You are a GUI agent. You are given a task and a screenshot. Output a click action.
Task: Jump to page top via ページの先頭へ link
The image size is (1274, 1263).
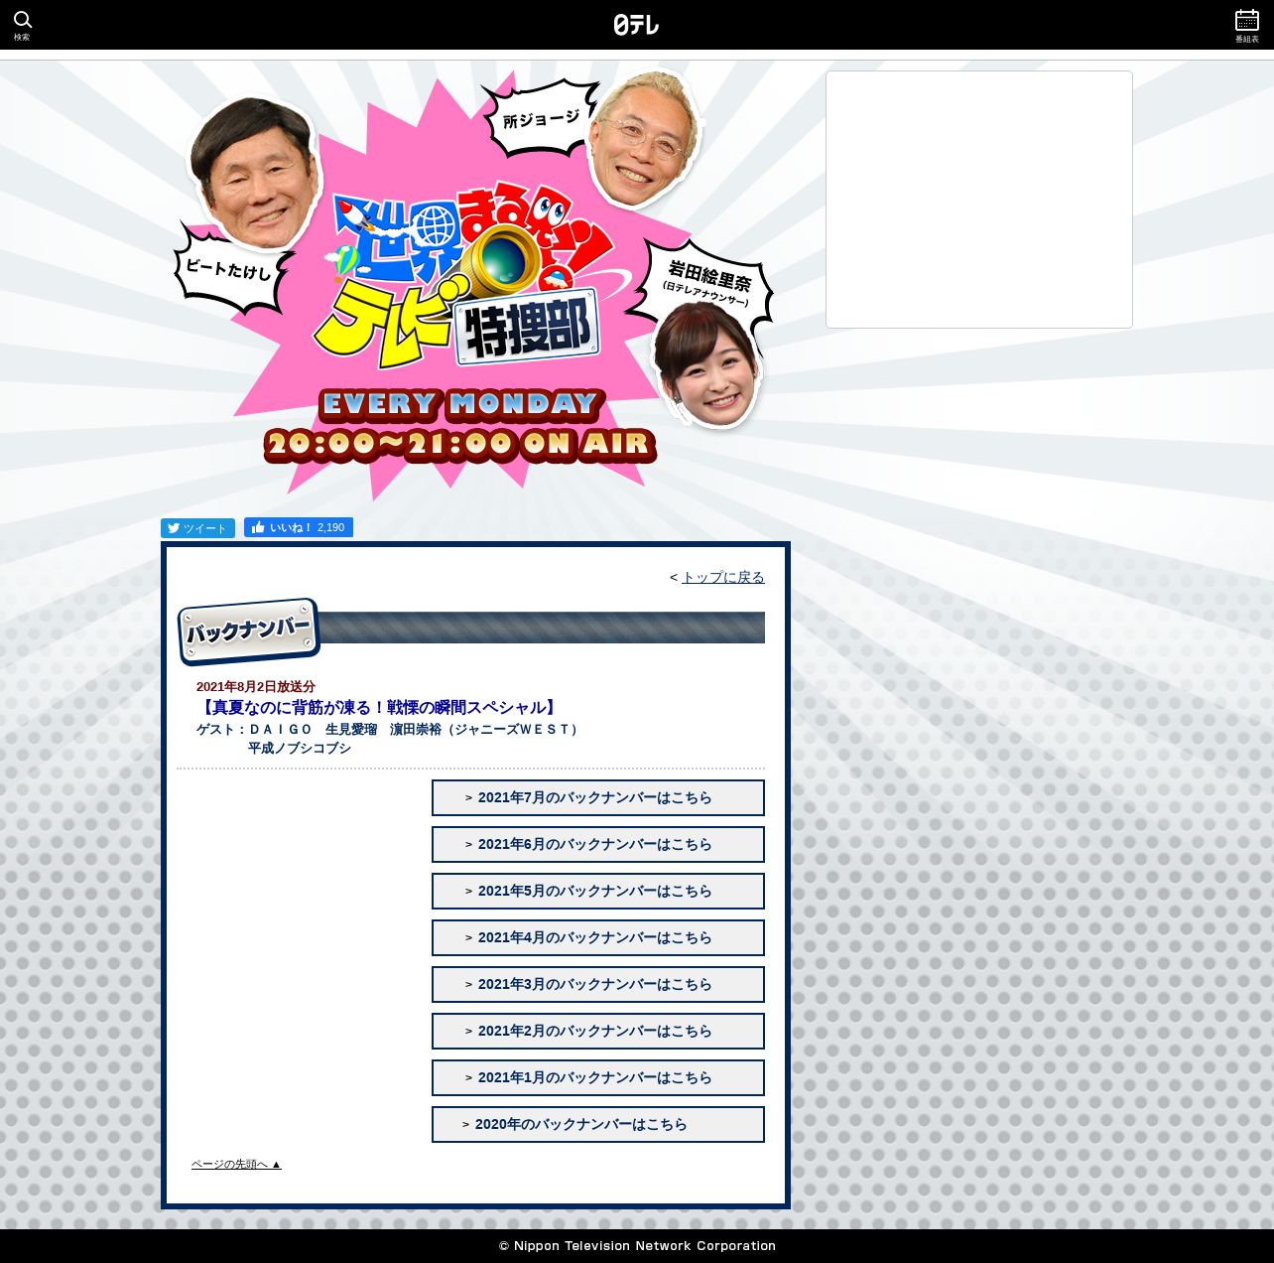[236, 1164]
